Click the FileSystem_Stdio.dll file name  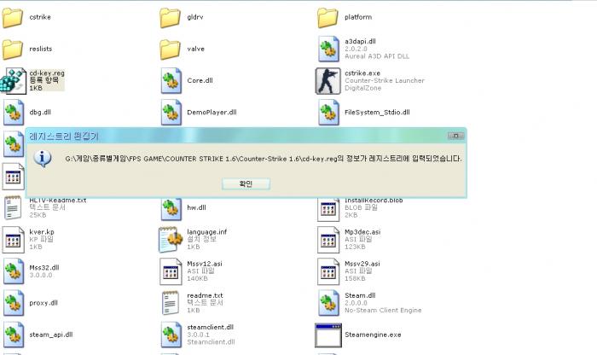(x=377, y=113)
